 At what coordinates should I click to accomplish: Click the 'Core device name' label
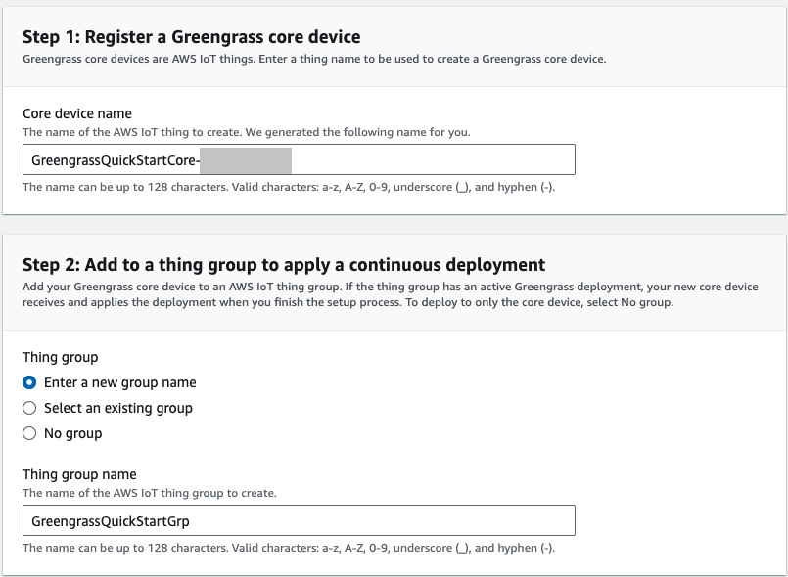(77, 113)
